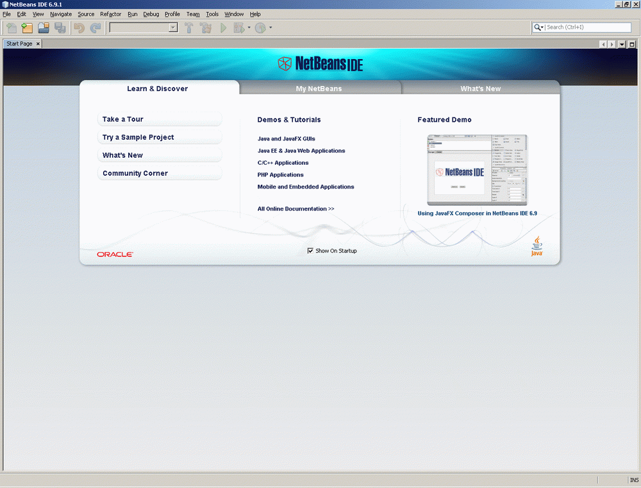Click the INS indicator in status bar
Viewport: 641px width, 488px height.
tap(634, 480)
